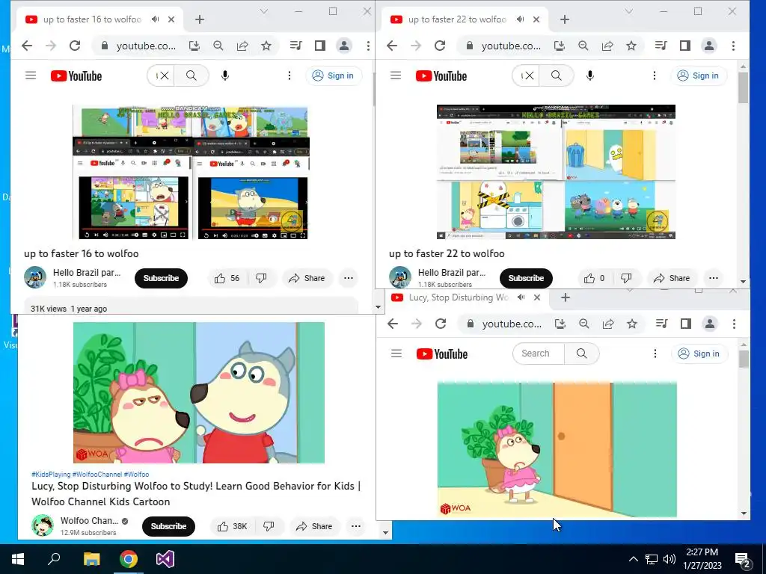The height and width of the screenshot is (574, 766).
Task: Reload page in the 'up to faster 22' window
Action: 440,46
